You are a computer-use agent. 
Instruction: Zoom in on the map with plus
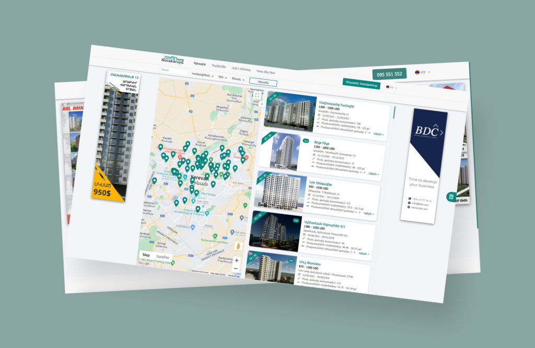tap(237, 260)
